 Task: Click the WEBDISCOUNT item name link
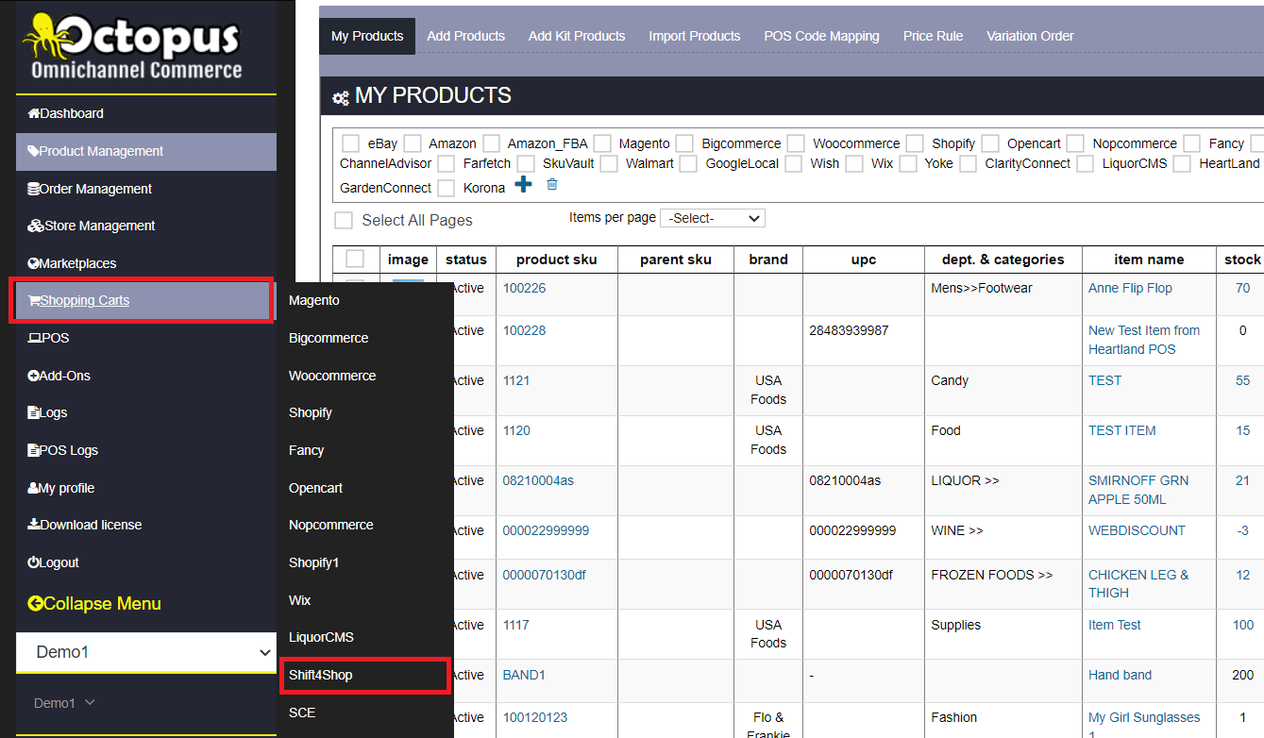1137,530
